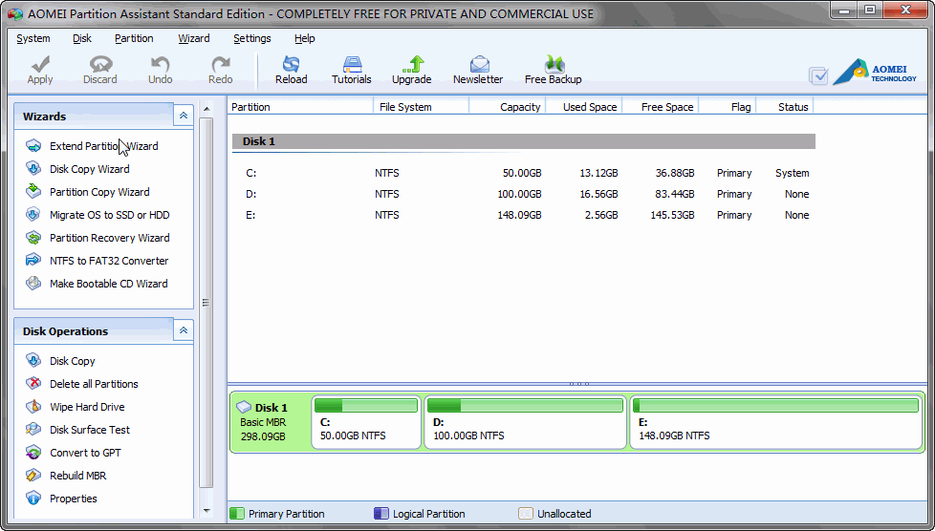Open the Newsletter envelope icon
The width and height of the screenshot is (935, 531).
pos(479,64)
